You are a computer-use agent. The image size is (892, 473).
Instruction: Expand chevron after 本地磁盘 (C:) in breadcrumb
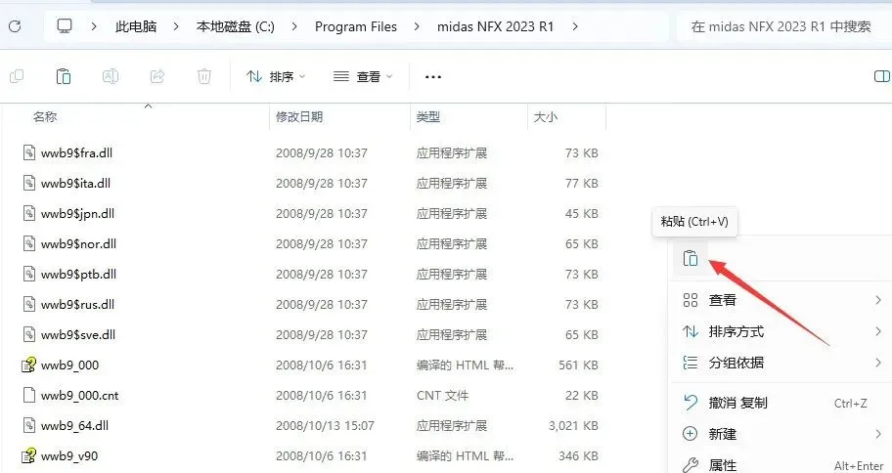294,26
